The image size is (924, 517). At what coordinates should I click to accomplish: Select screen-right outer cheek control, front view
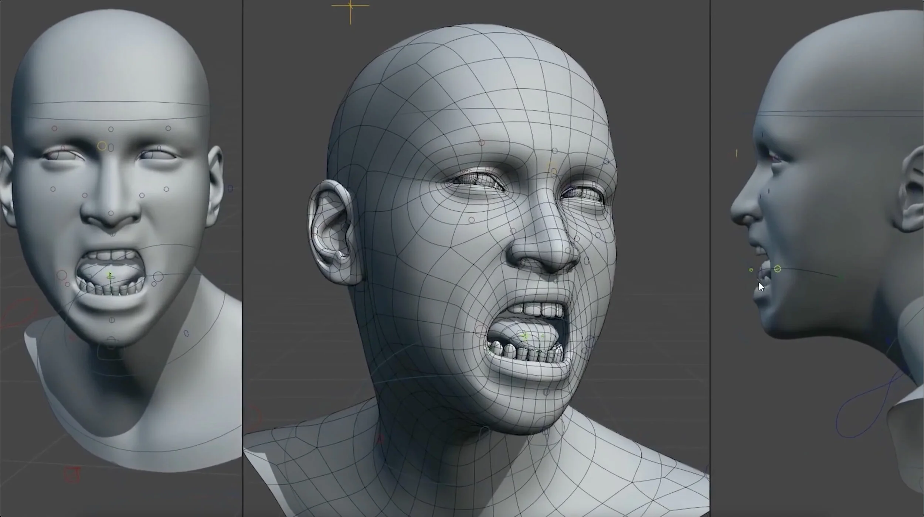pos(166,189)
